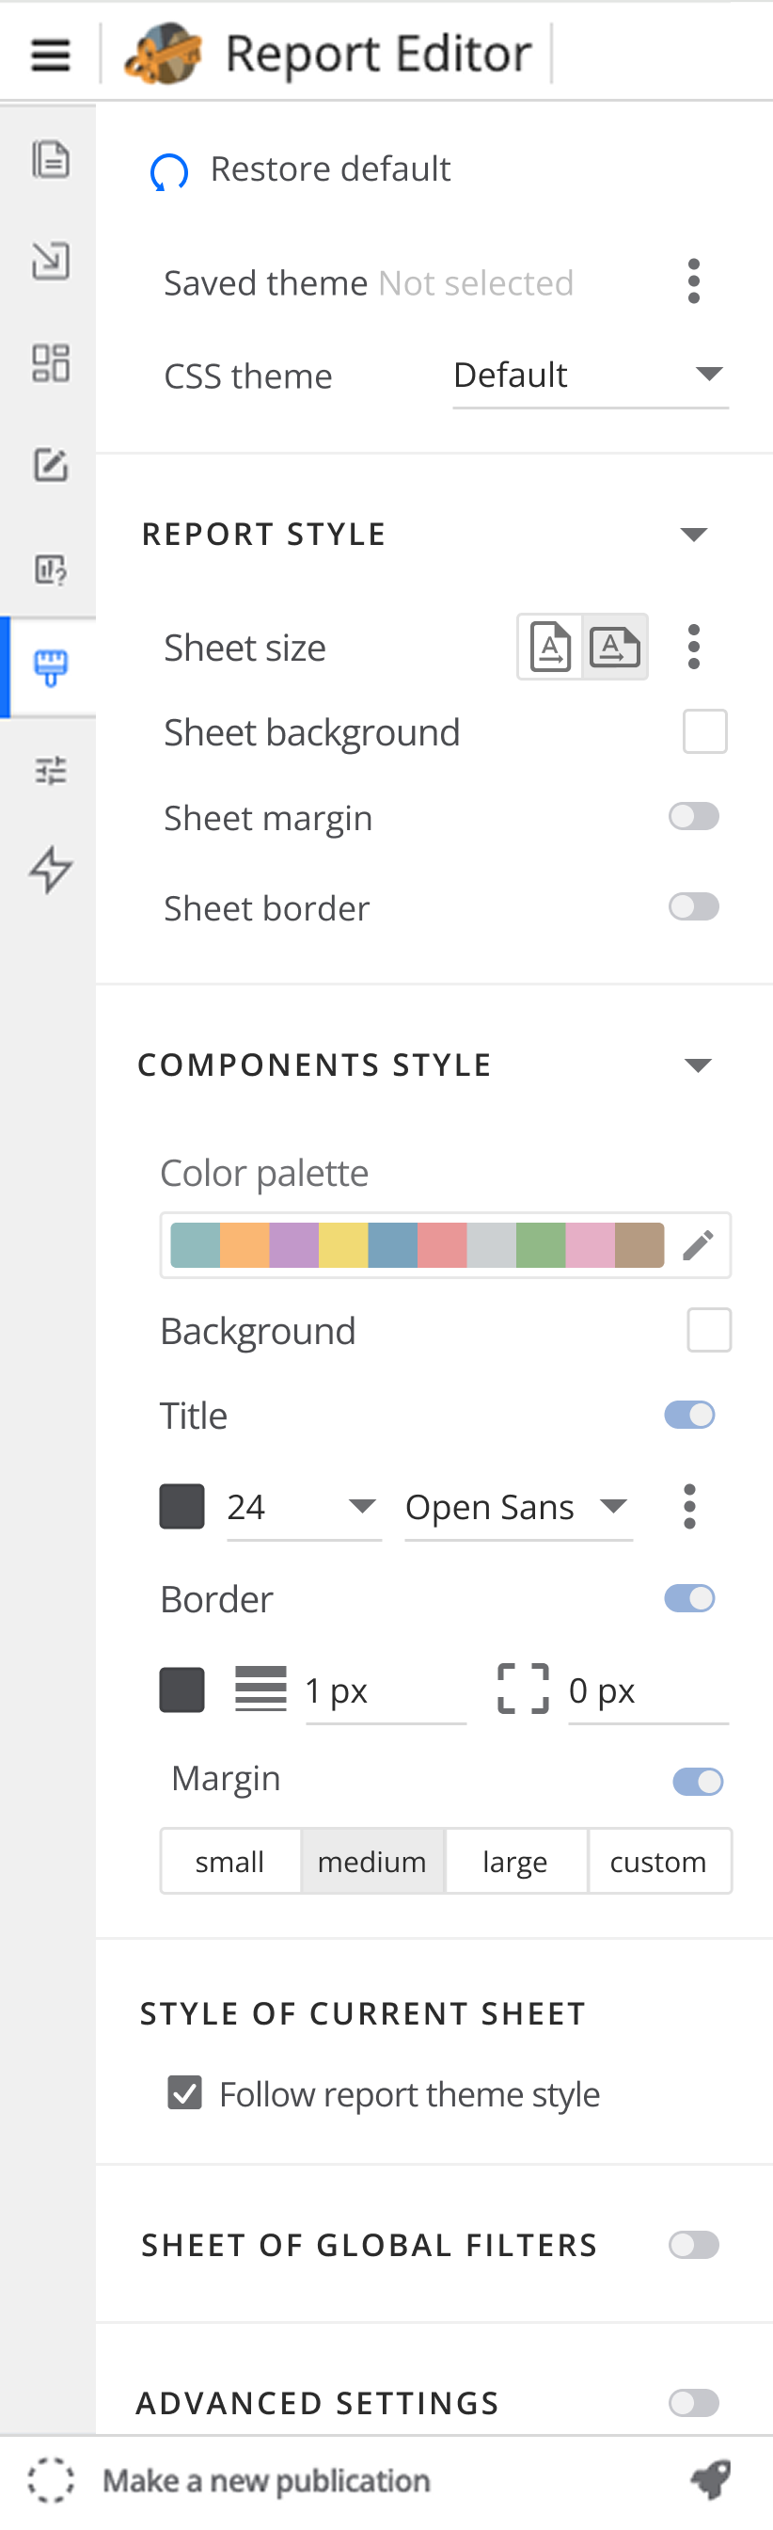
Task: Open the hamburger menu
Action: [x=50, y=54]
